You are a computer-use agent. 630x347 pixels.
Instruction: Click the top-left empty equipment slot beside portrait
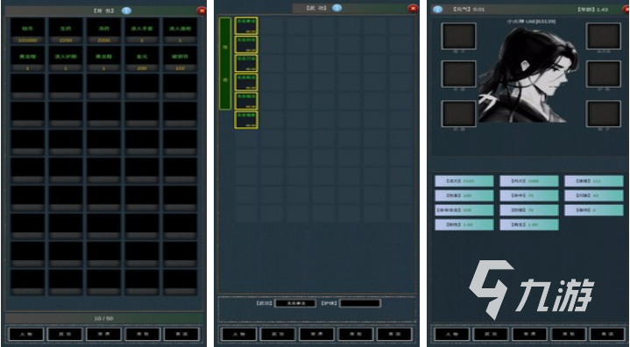[458, 36]
